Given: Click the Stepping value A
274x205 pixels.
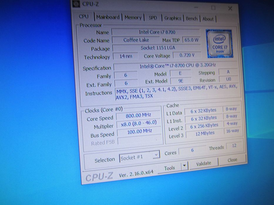Looking at the screenshot, I should click(228, 72).
